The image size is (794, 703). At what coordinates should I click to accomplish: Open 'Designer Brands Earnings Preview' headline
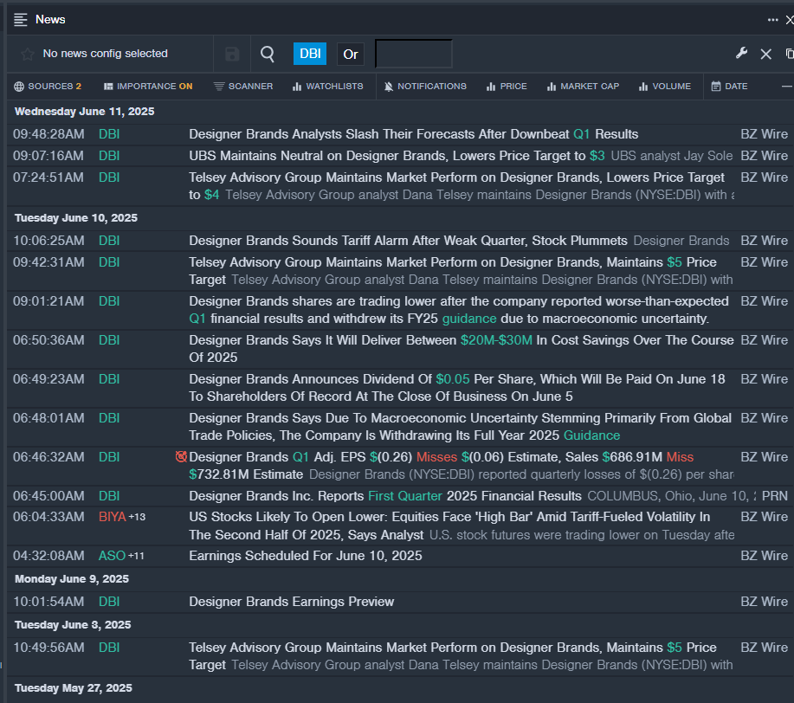(x=291, y=602)
